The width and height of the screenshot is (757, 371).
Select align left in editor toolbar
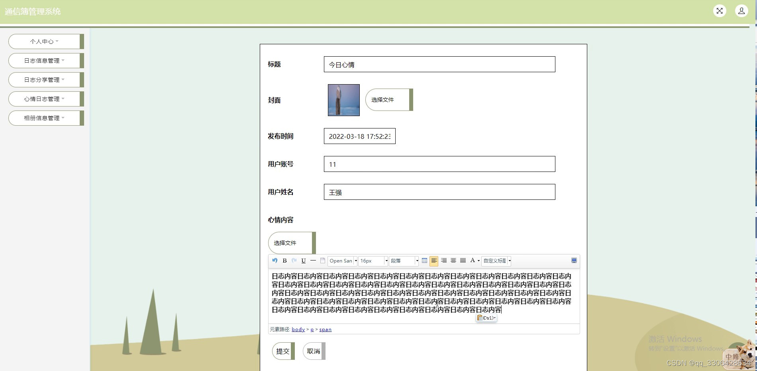[x=434, y=260]
